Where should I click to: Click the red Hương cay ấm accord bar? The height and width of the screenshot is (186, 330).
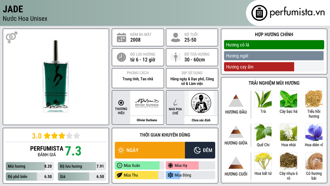(259, 67)
